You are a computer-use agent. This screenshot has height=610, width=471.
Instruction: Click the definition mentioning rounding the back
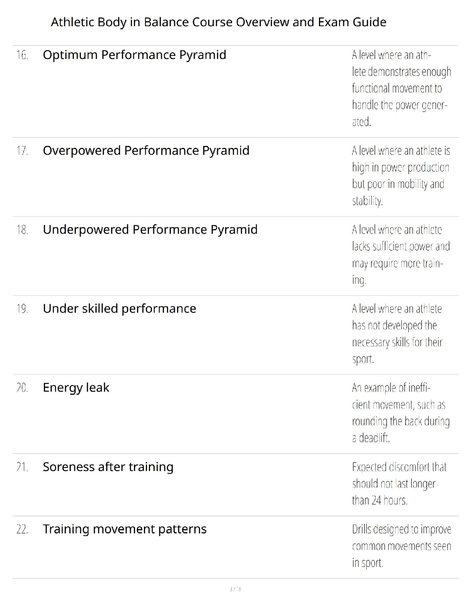400,413
